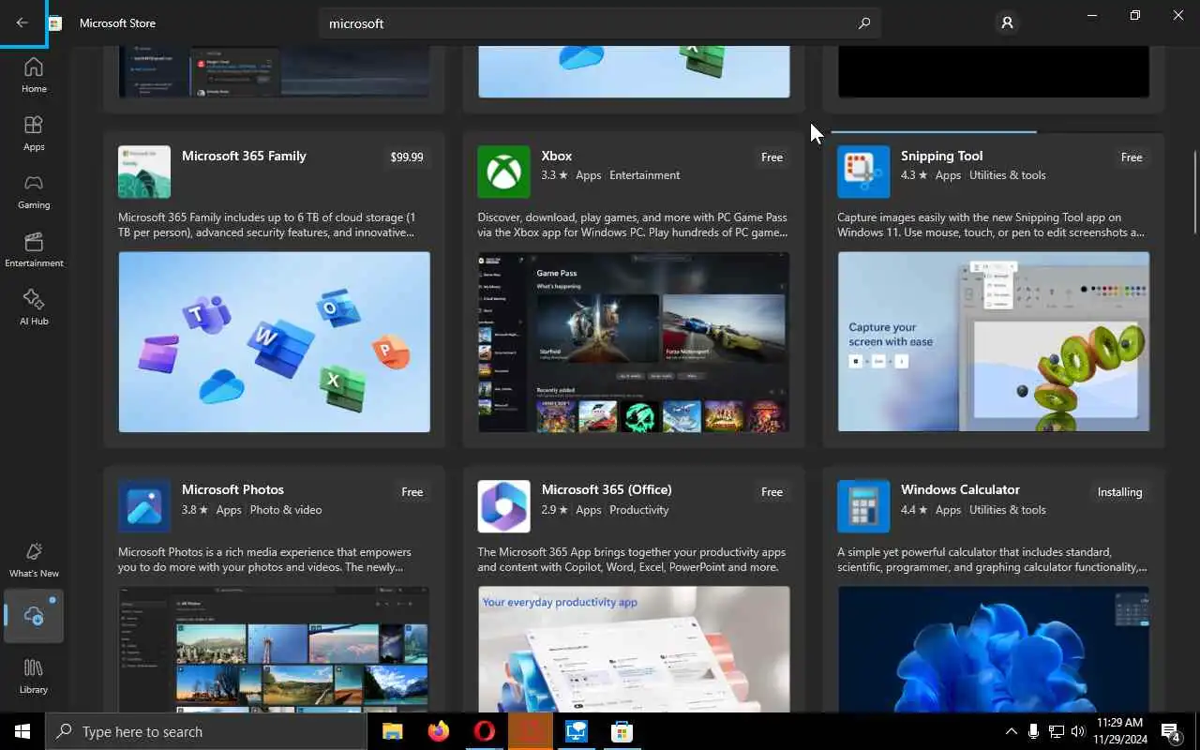Image resolution: width=1200 pixels, height=750 pixels.
Task: Open the Apps section in sidebar
Action: (x=34, y=133)
